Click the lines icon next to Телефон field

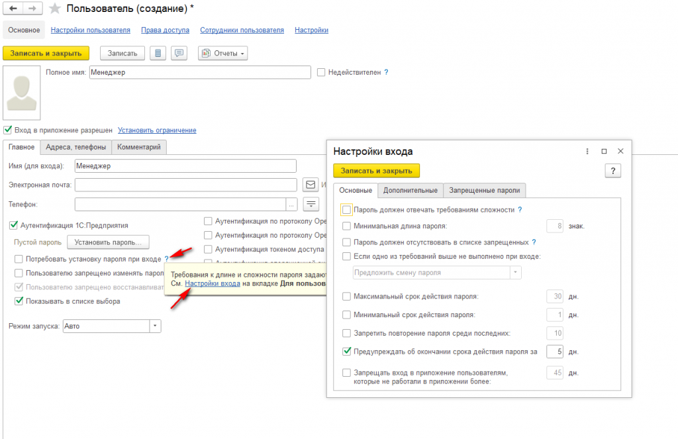(311, 204)
